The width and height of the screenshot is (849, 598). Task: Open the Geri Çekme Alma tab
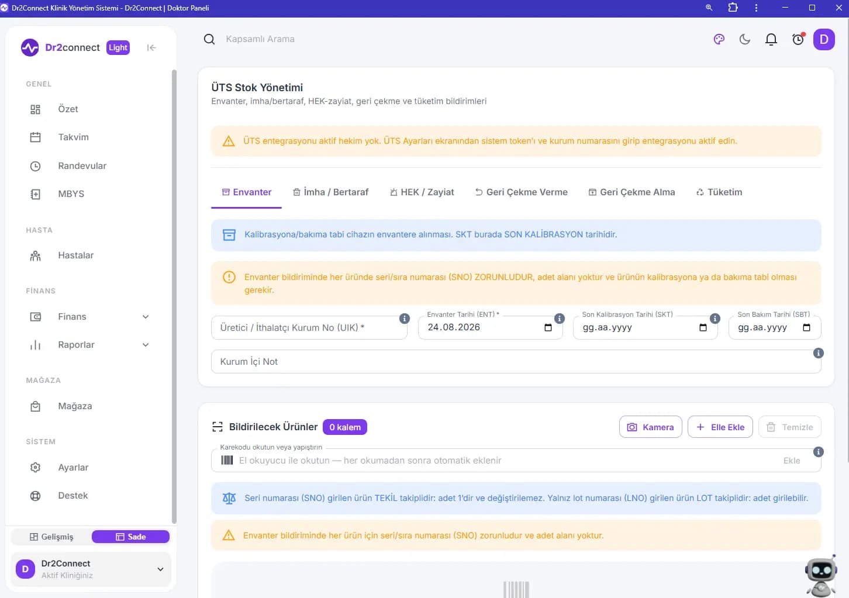[631, 192]
